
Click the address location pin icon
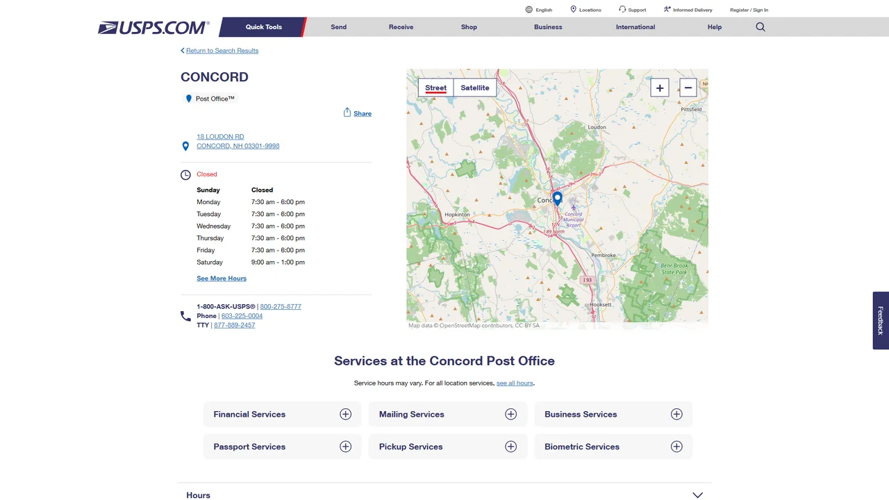(185, 146)
